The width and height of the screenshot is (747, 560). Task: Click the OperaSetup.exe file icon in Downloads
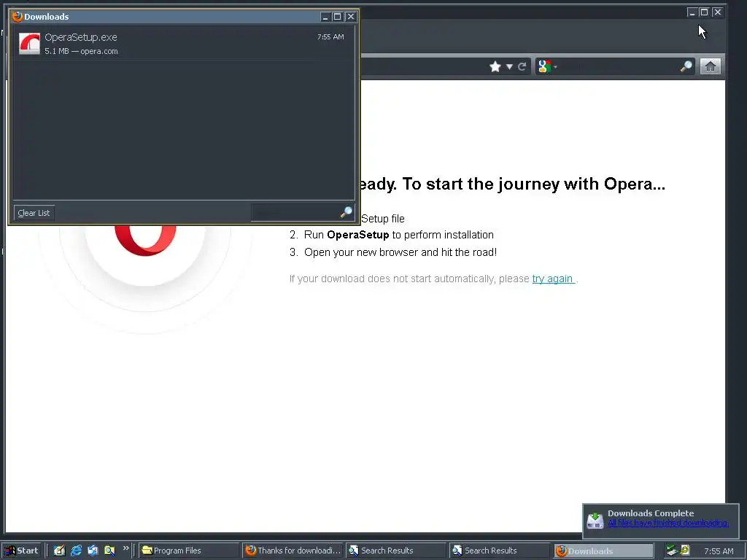(x=29, y=43)
